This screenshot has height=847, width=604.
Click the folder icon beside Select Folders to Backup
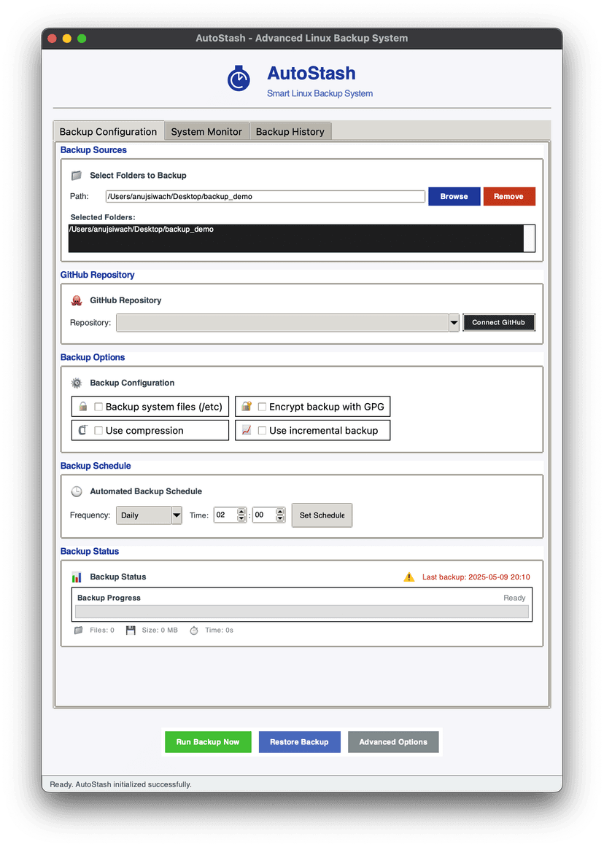point(77,176)
